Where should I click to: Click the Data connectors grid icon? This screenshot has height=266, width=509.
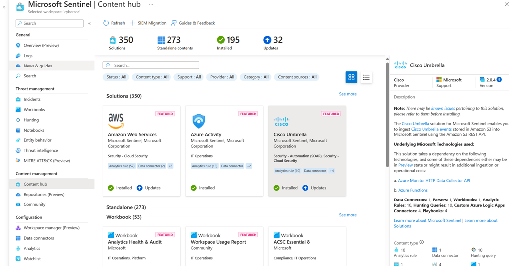coord(18,238)
